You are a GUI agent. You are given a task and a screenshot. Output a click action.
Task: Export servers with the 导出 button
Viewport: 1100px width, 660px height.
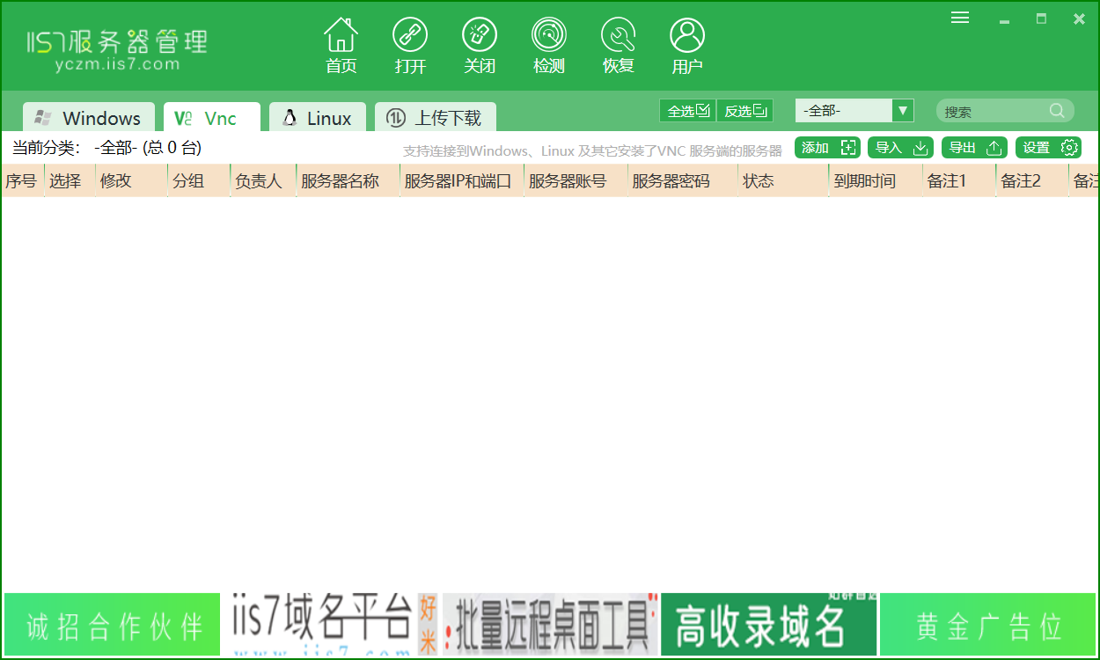click(x=973, y=147)
